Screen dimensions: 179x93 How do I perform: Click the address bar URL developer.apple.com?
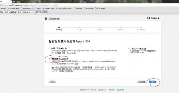tap(30, 5)
